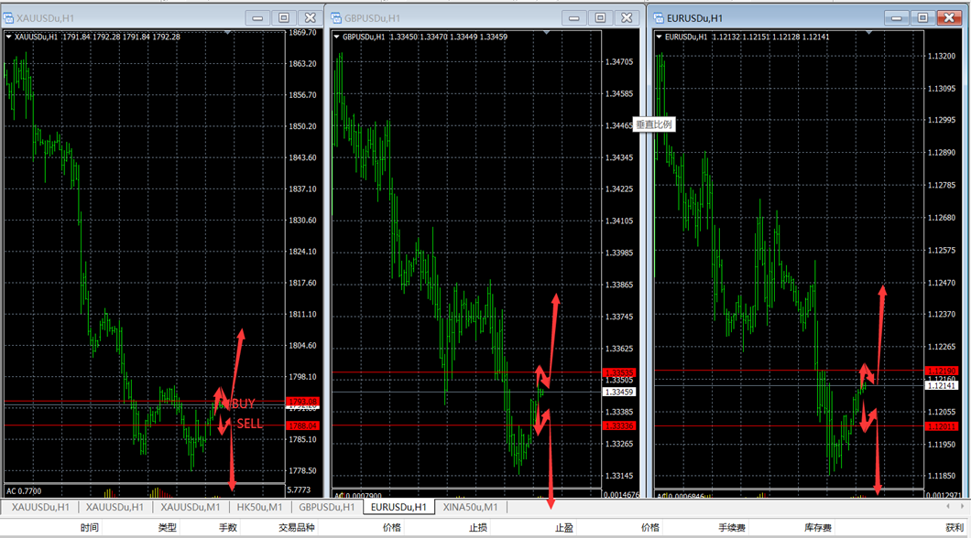Maximize the GBPUSDu,H1 chart window
971x538 pixels.
(x=601, y=18)
